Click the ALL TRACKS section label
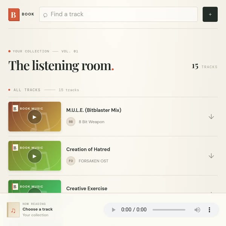Image resolution: width=226 pixels, height=226 pixels. point(27,90)
